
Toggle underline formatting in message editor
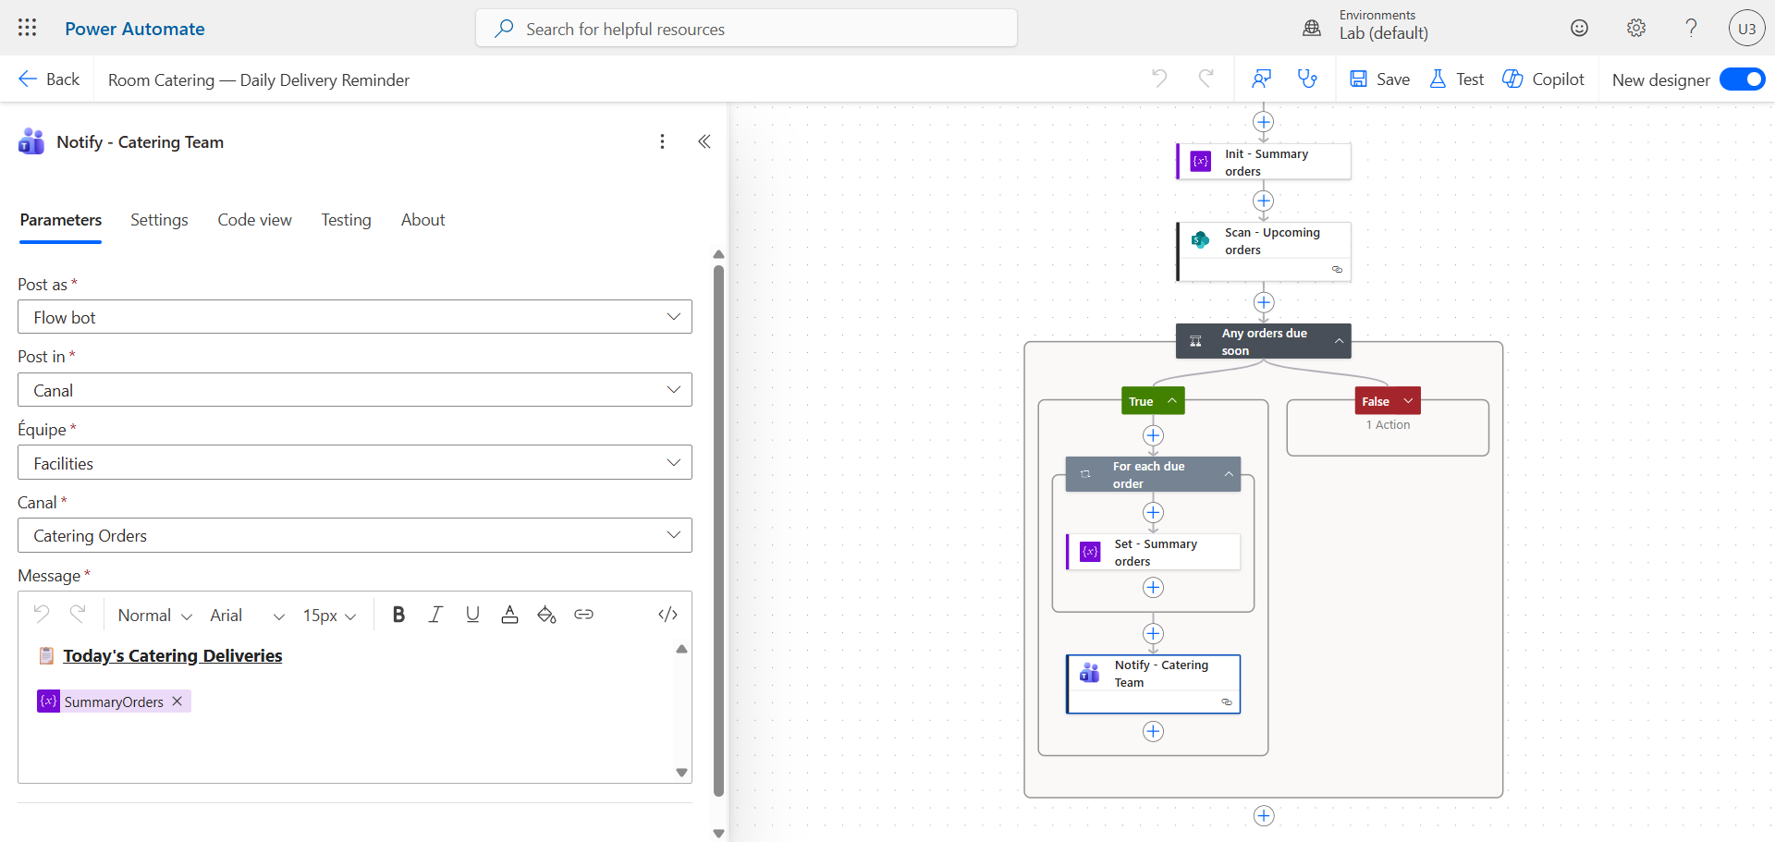coord(472,615)
